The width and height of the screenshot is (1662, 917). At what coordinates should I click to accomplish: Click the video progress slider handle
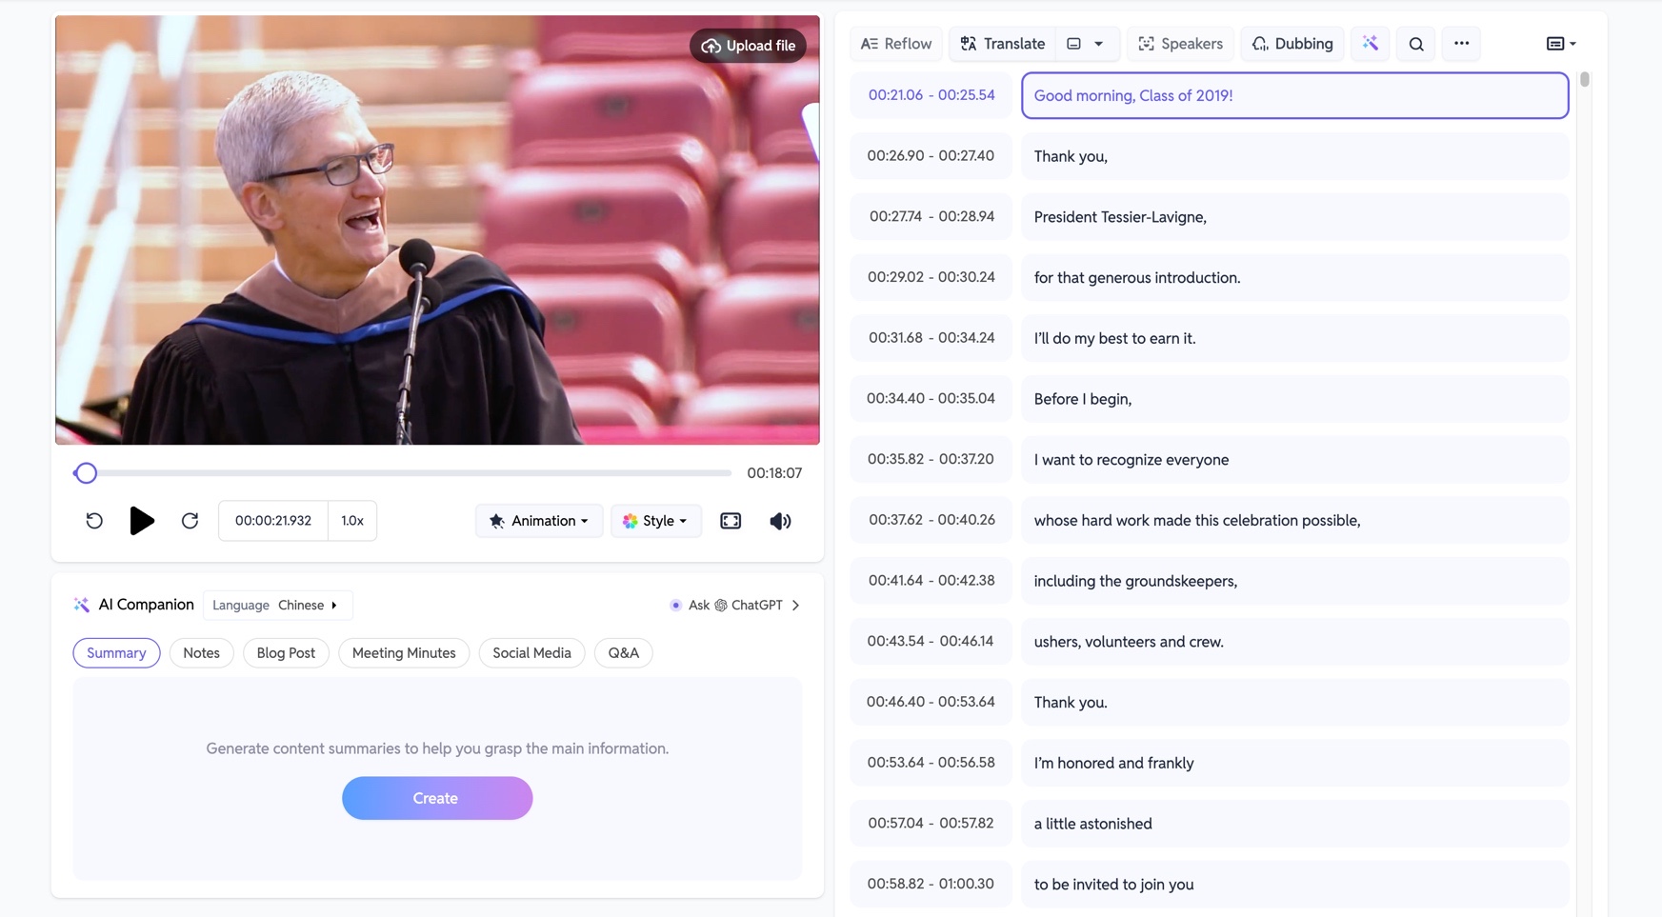click(86, 473)
